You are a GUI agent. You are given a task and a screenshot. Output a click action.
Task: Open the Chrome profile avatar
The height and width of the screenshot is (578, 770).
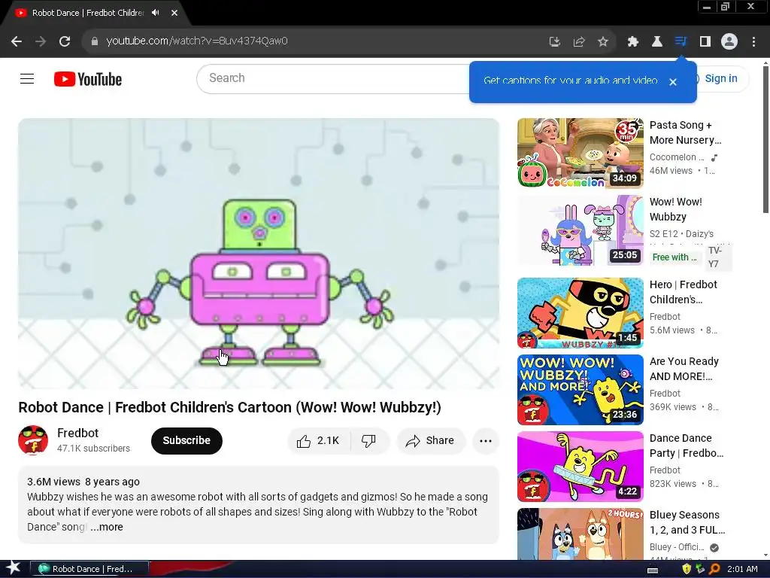(x=729, y=41)
